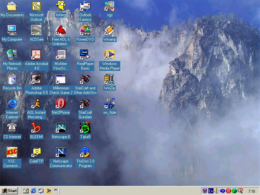Select the Netscape 6 shortcut

click(x=61, y=128)
